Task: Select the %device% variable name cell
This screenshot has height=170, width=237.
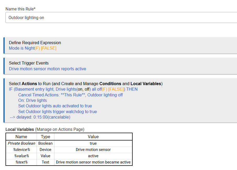Action: [x=21, y=150]
